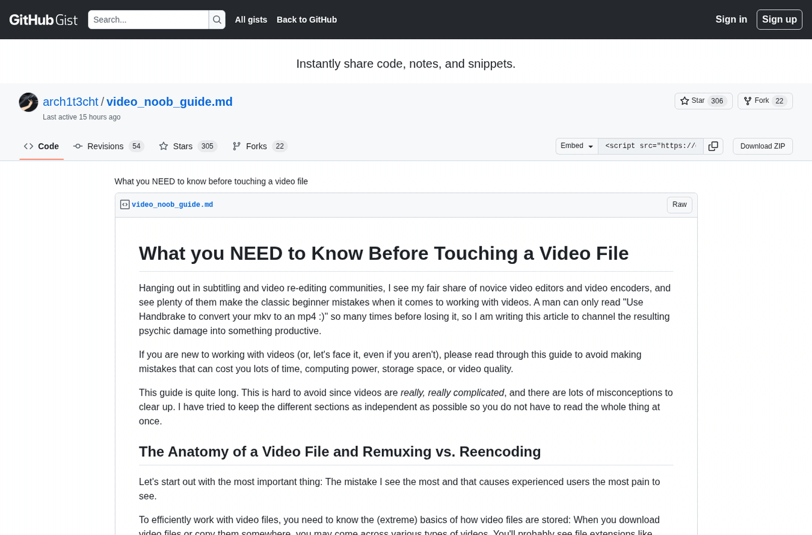The height and width of the screenshot is (535, 812).
Task: Switch to the Stars tab
Action: tap(188, 146)
